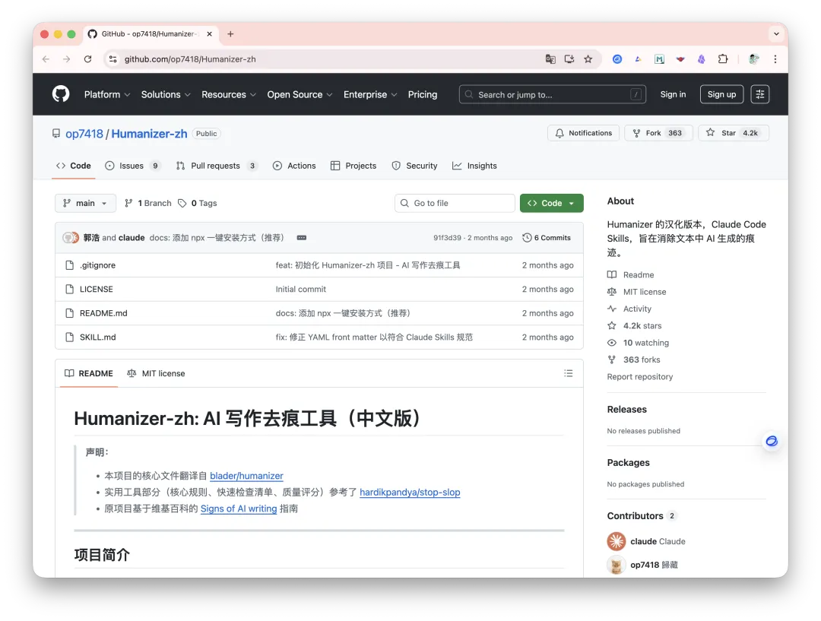The height and width of the screenshot is (621, 821).
Task: Open the op7418 owner link
Action: point(84,134)
